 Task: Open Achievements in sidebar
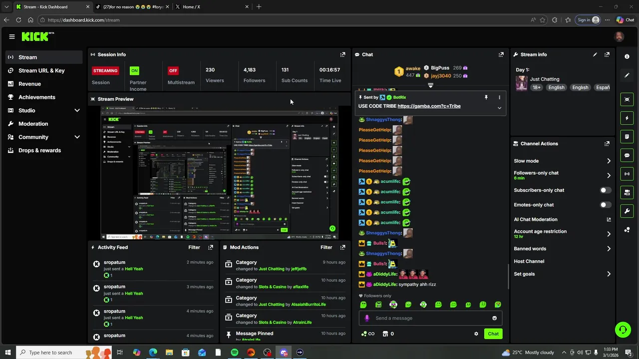[44, 97]
